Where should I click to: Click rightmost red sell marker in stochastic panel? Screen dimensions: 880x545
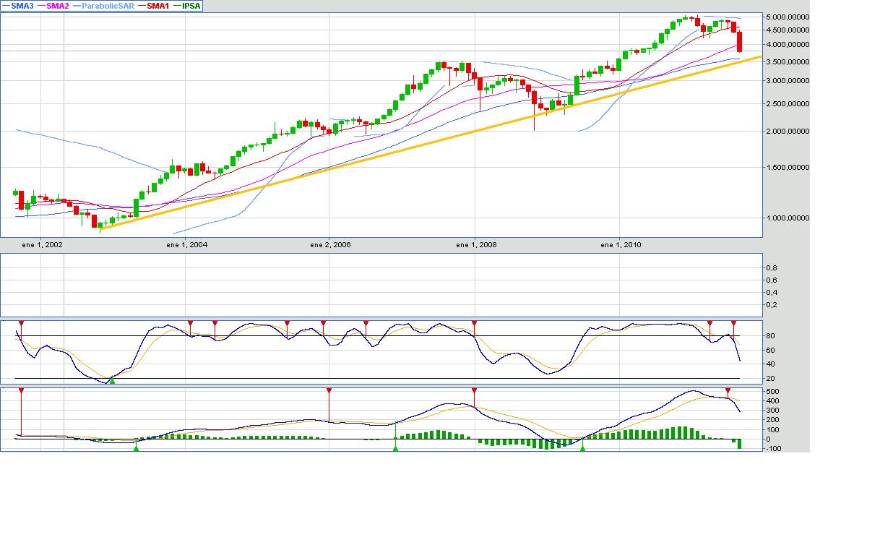[733, 323]
